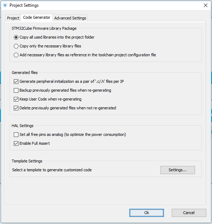Uncheck Keep User Code when re-generating
This screenshot has width=212, height=224.
click(16, 99)
